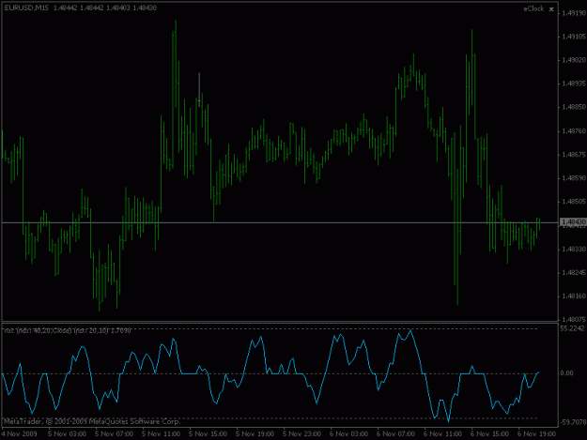This screenshot has width=587, height=440.
Task: Click the 5 Nov 15:00 time label
Action: coord(208,434)
